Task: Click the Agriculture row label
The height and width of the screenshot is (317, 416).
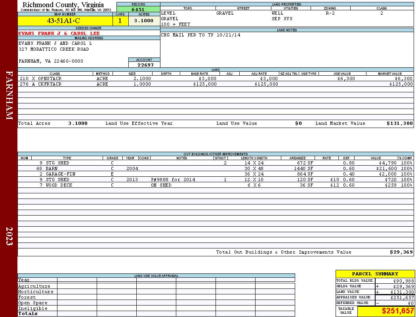Action: [34, 286]
